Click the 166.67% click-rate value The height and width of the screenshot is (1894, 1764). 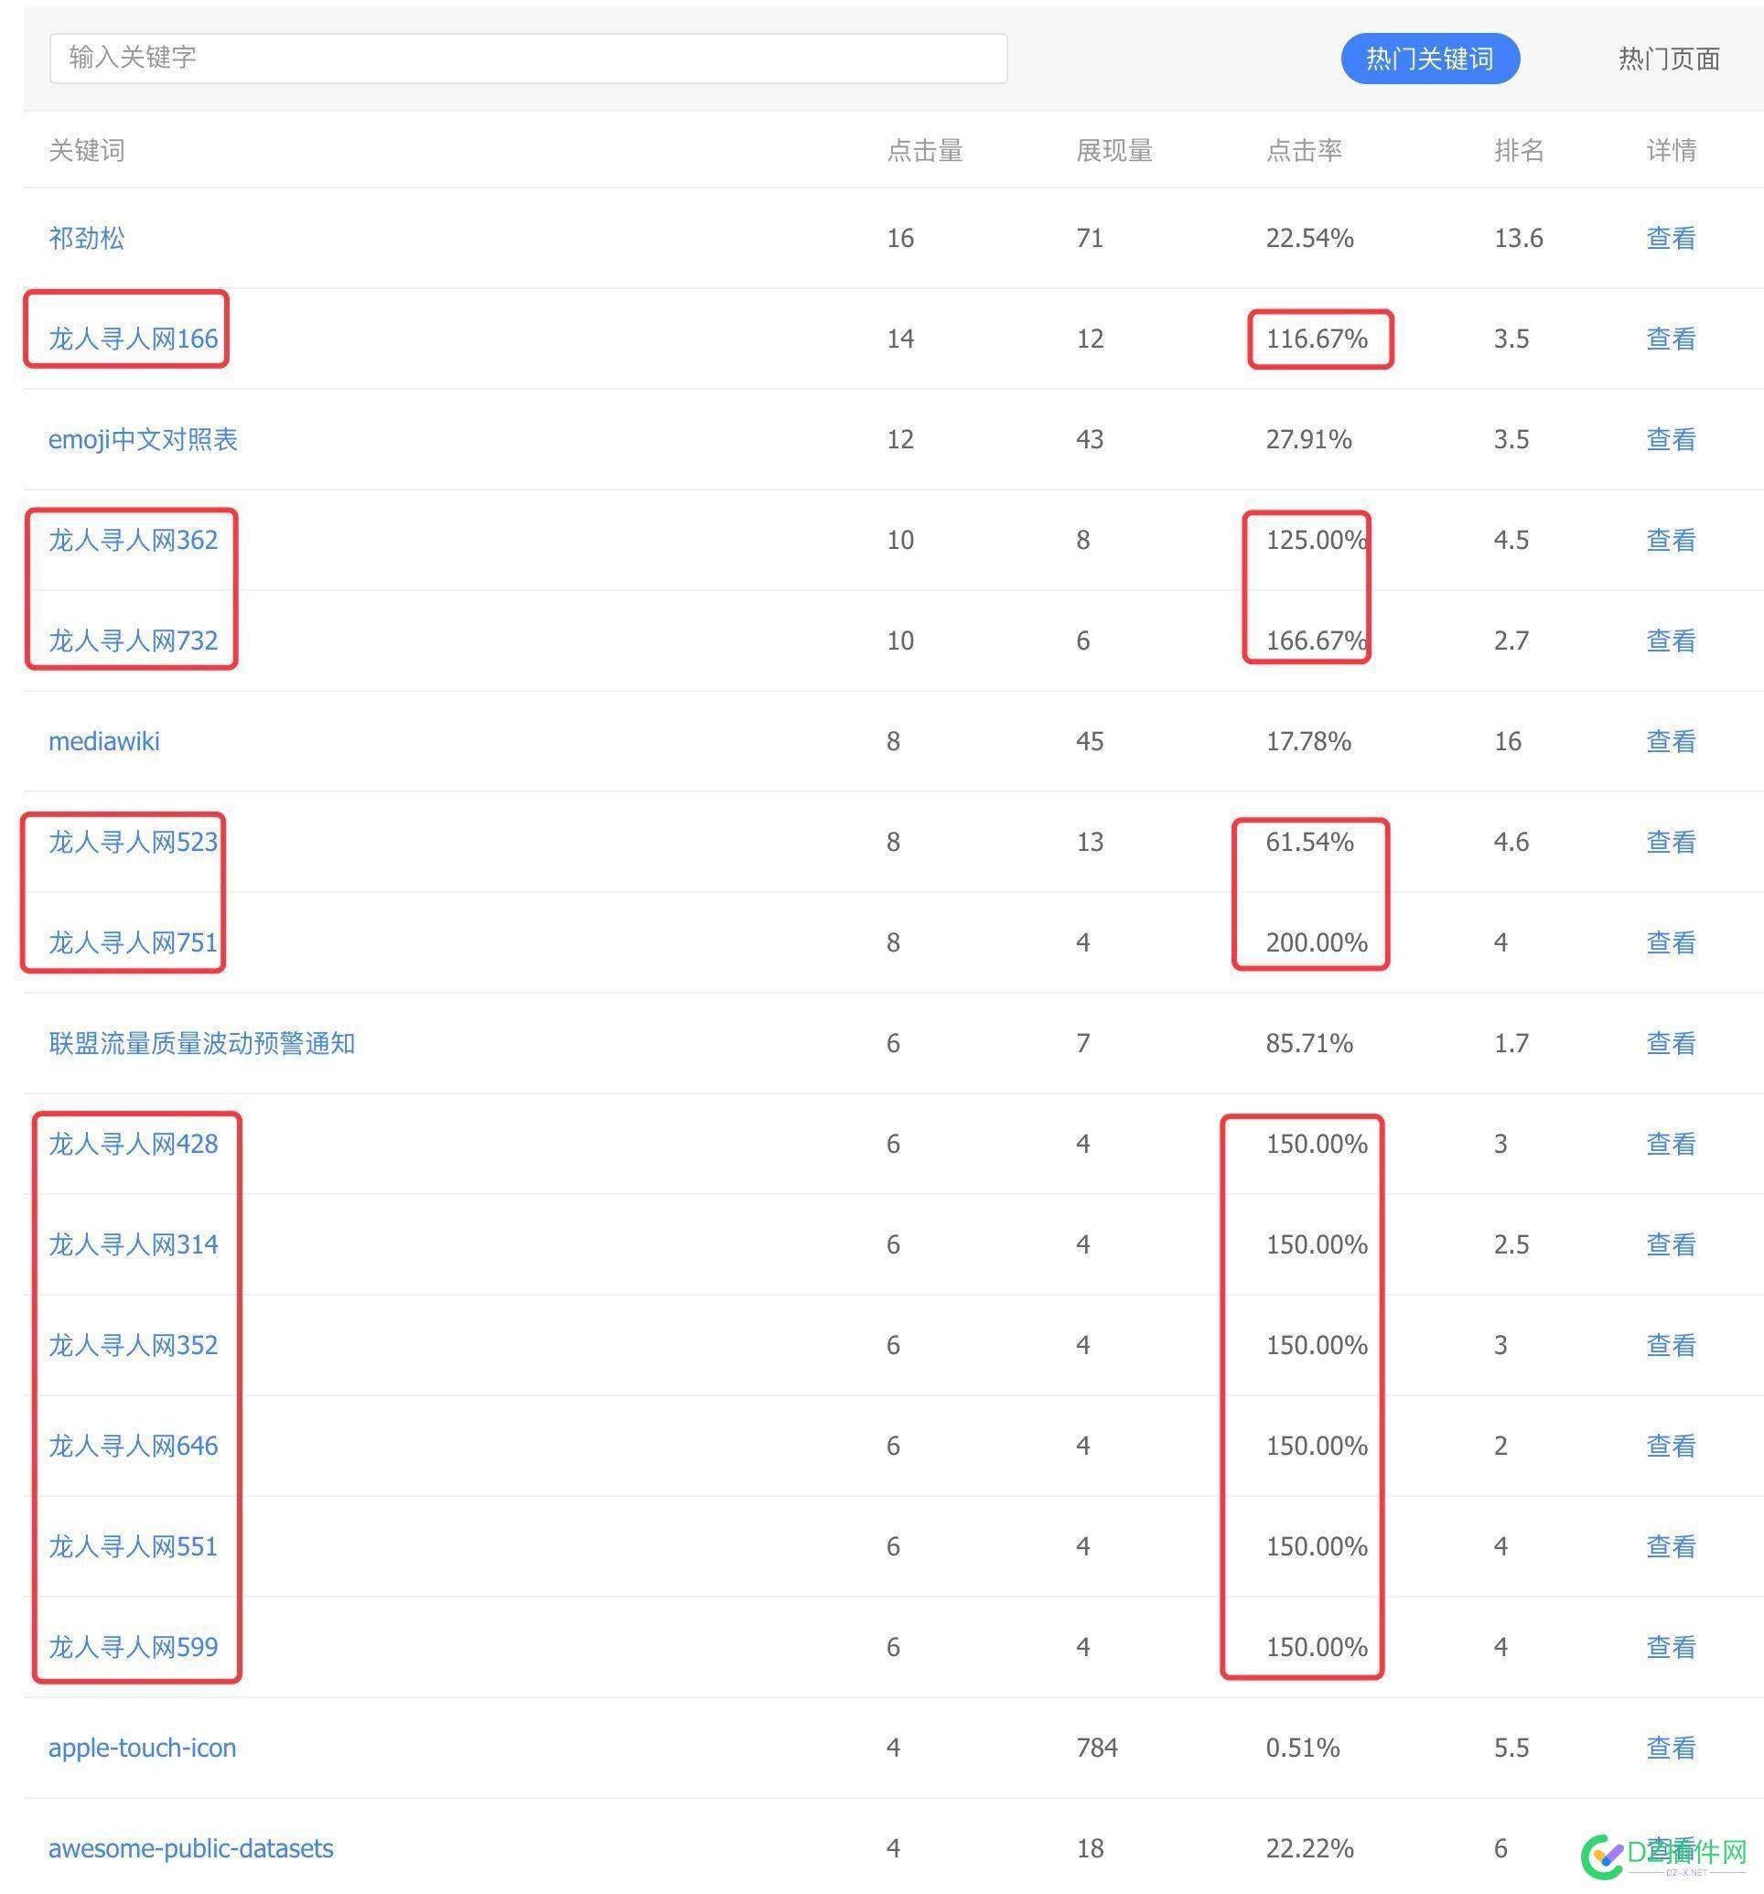1316,641
